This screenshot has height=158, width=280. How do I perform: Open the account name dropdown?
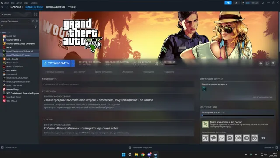tap(252, 3)
